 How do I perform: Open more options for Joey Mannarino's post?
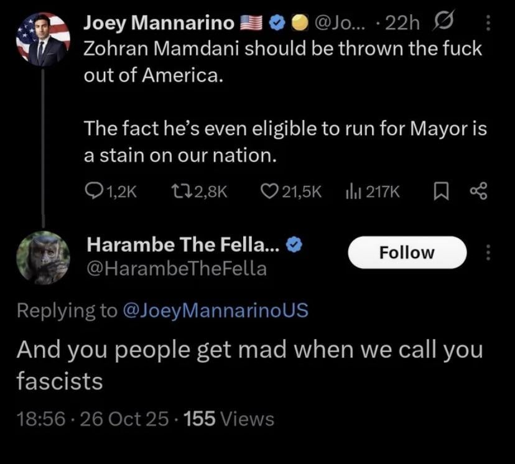pyautogui.click(x=488, y=24)
